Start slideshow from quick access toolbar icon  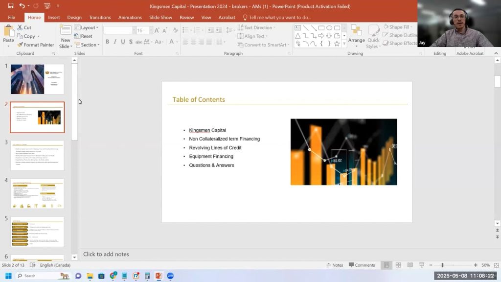47,6
